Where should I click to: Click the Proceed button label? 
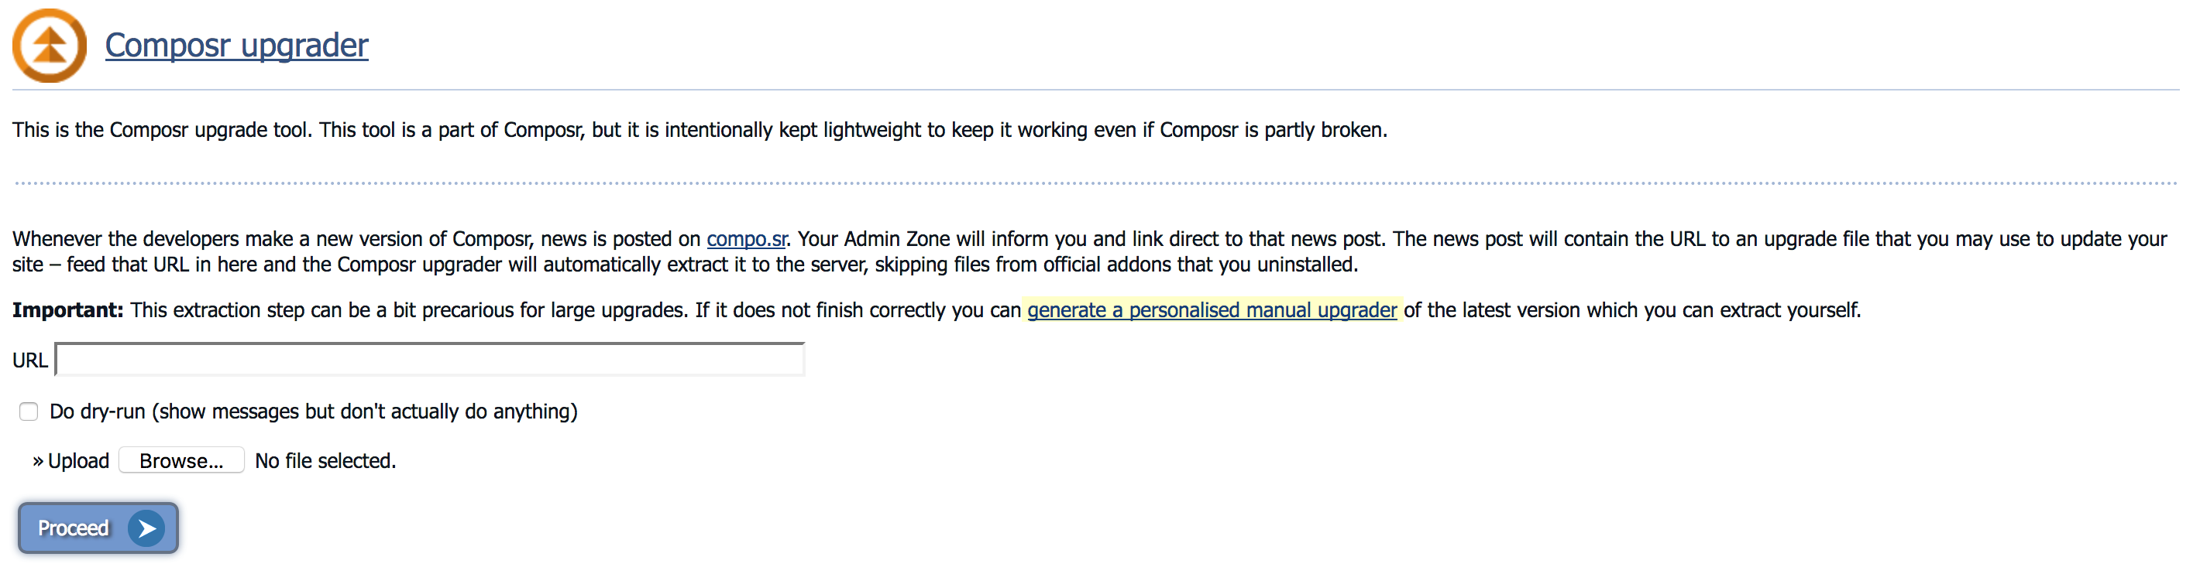(74, 529)
